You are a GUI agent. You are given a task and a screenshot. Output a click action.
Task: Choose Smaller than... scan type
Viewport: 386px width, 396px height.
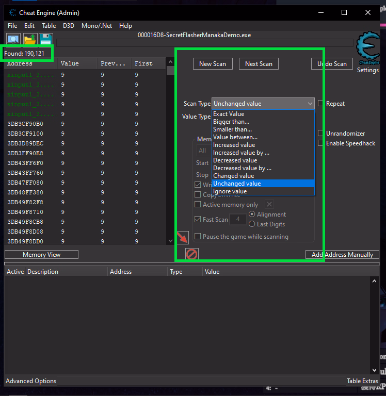(263, 129)
